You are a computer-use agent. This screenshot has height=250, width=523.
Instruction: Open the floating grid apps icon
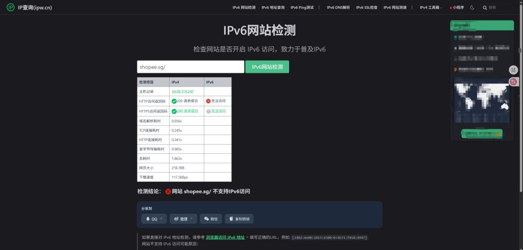coord(513,70)
